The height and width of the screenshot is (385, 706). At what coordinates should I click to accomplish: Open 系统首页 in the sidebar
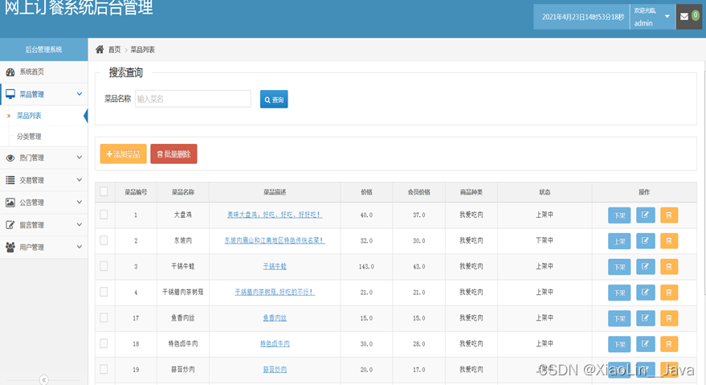coord(43,72)
